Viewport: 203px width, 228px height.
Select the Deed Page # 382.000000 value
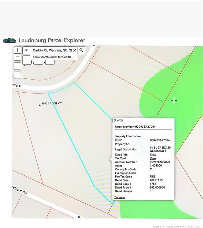(x=157, y=187)
